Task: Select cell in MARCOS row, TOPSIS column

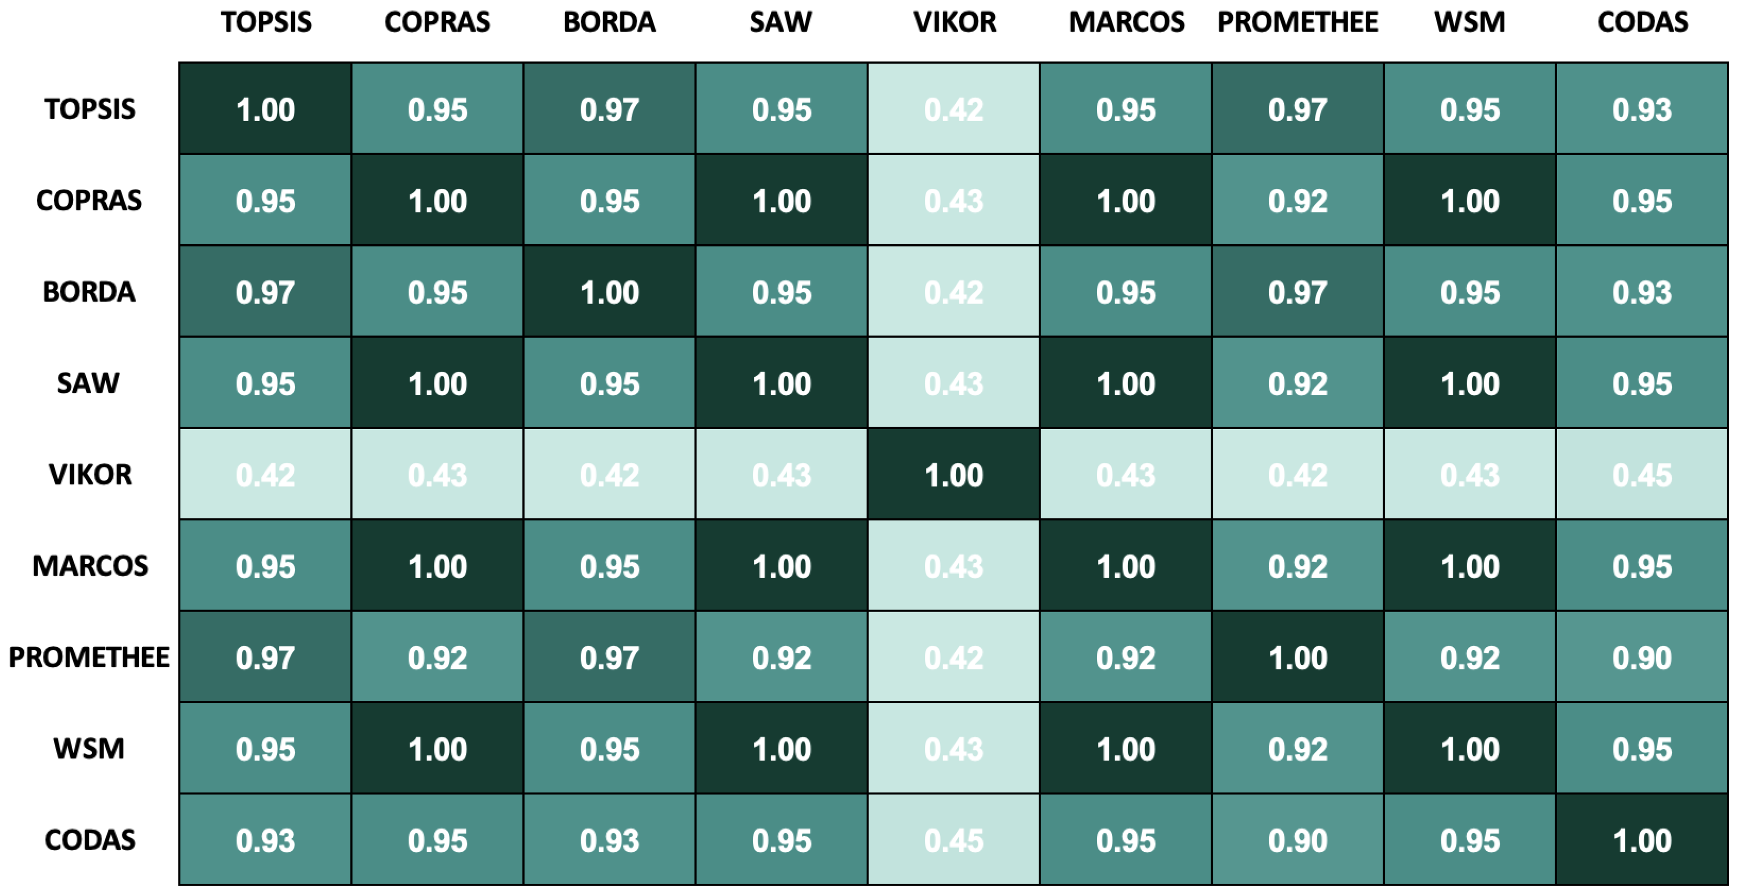Action: (265, 565)
